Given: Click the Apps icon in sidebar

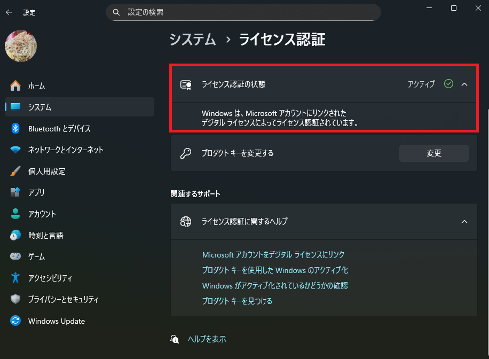Looking at the screenshot, I should [x=15, y=192].
